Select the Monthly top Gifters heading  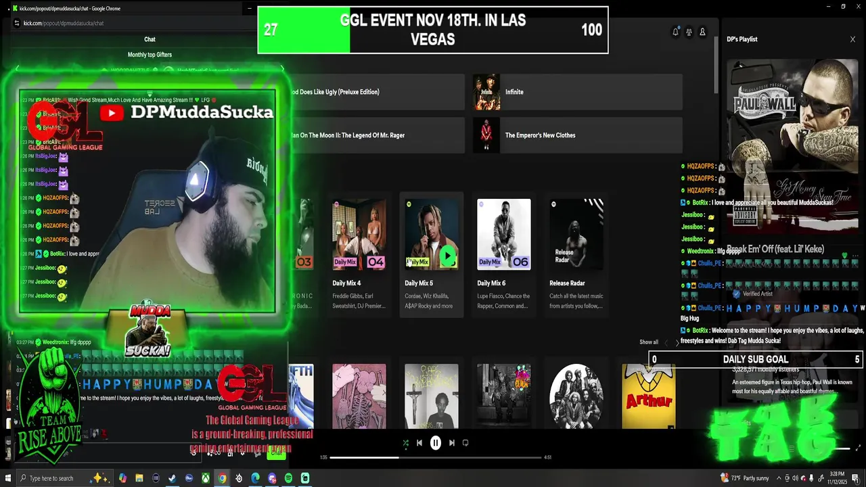(150, 55)
